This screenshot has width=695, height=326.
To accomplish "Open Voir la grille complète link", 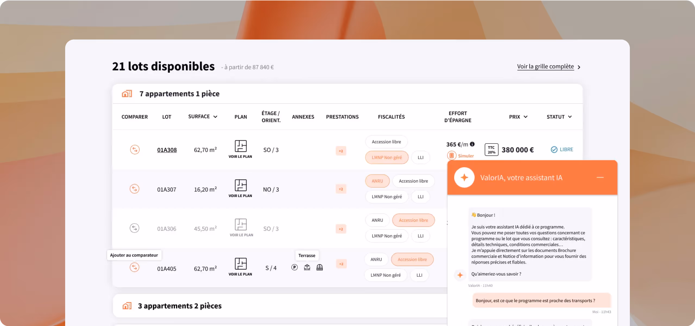I will (x=545, y=67).
